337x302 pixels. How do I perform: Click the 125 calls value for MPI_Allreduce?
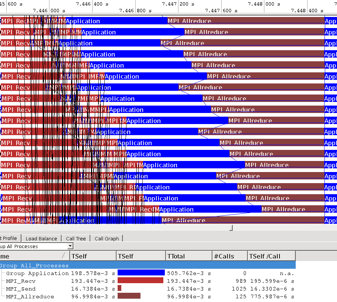pos(241,296)
